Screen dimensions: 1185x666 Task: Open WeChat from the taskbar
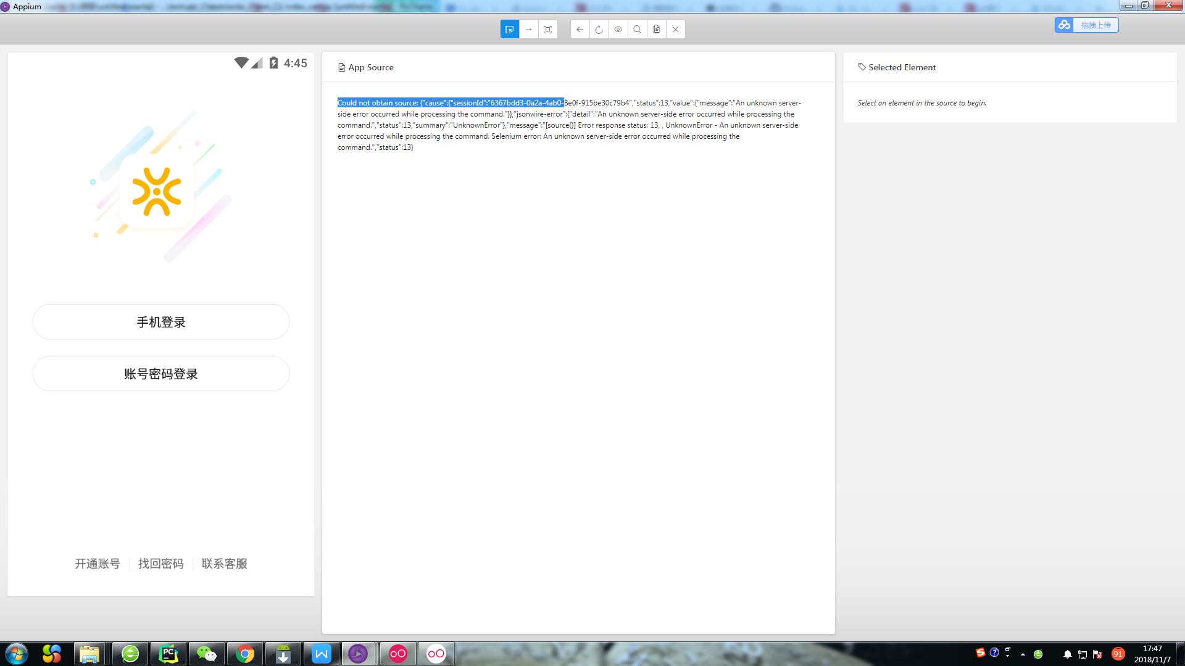point(206,653)
